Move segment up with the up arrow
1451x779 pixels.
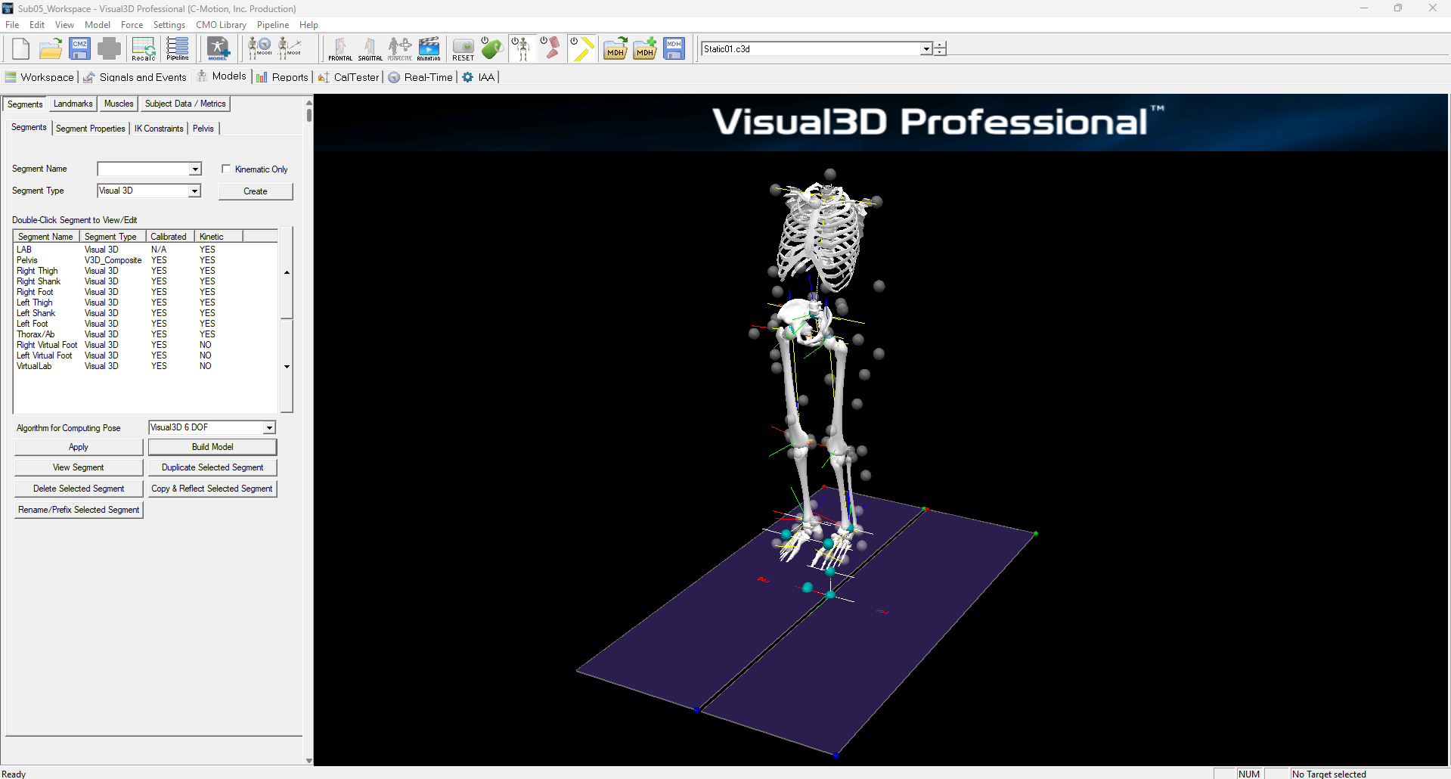pos(287,272)
